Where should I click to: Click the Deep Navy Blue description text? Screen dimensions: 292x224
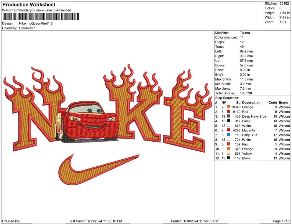[x=254, y=116]
